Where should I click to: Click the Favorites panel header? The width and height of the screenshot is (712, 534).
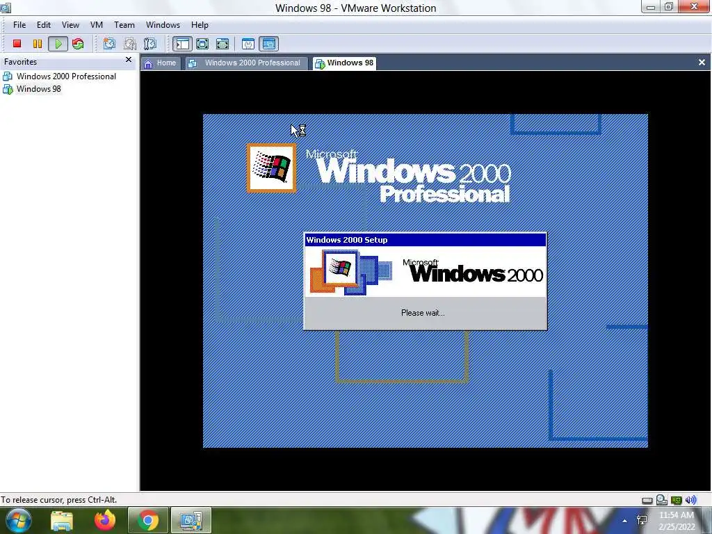point(68,62)
